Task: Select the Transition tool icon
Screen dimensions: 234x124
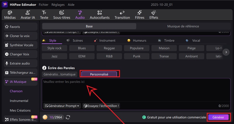Action: 122,15
